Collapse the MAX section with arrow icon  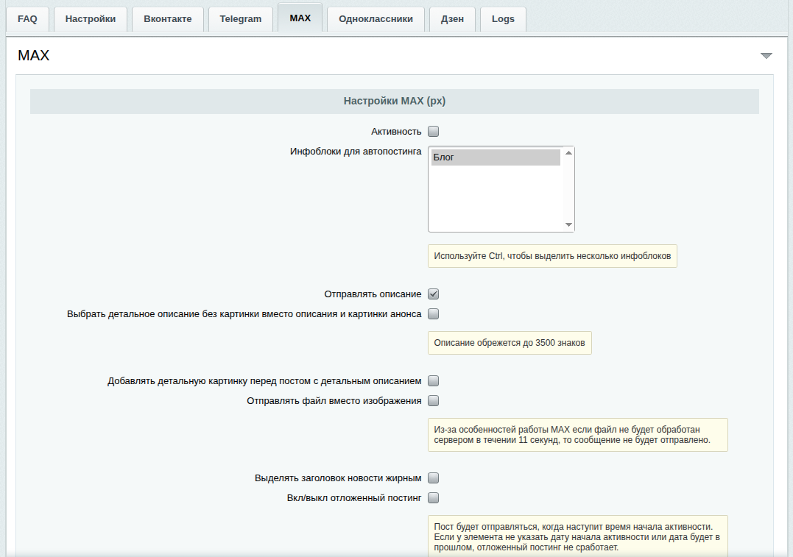(766, 56)
